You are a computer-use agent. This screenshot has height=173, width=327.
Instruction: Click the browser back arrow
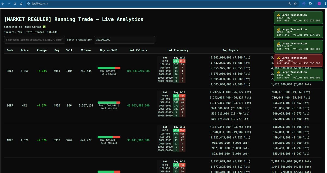click(x=3, y=4)
